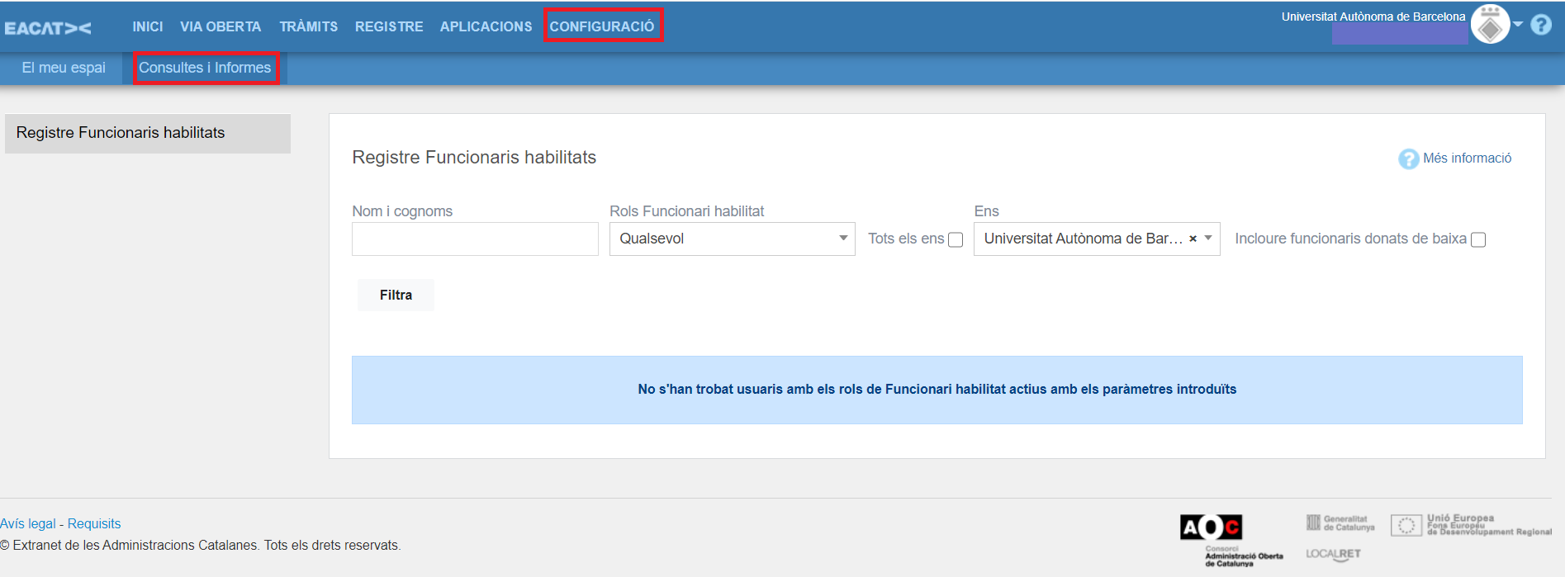Click the Més informació question icon
The image size is (1565, 577).
[x=1408, y=158]
